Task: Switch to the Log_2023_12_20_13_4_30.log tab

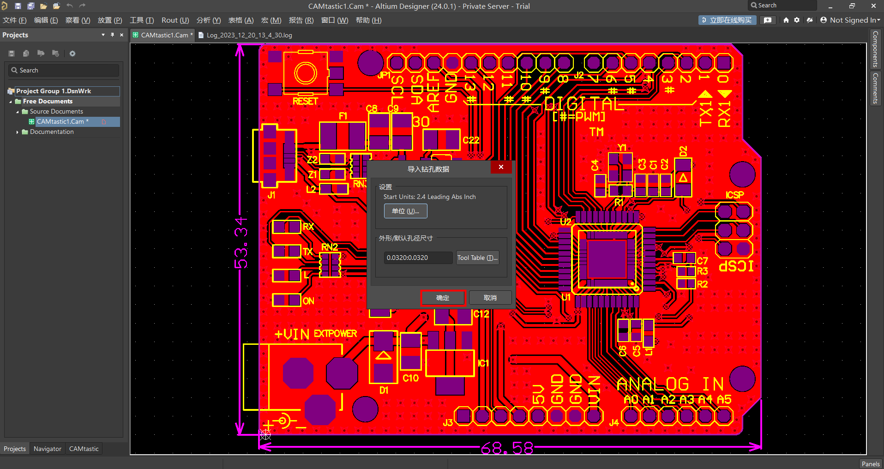Action: click(x=249, y=35)
